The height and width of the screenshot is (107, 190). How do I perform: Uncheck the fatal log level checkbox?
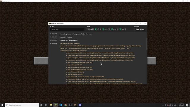click(x=120, y=29)
